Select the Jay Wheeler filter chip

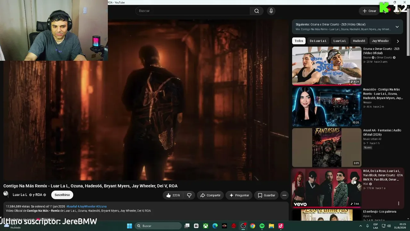[380, 41]
